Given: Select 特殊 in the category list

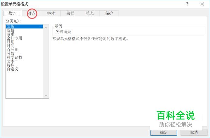Looking at the screenshot, I should 25,65.
